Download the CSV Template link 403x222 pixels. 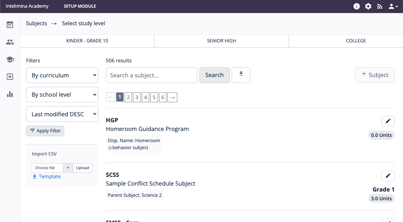[x=47, y=176]
